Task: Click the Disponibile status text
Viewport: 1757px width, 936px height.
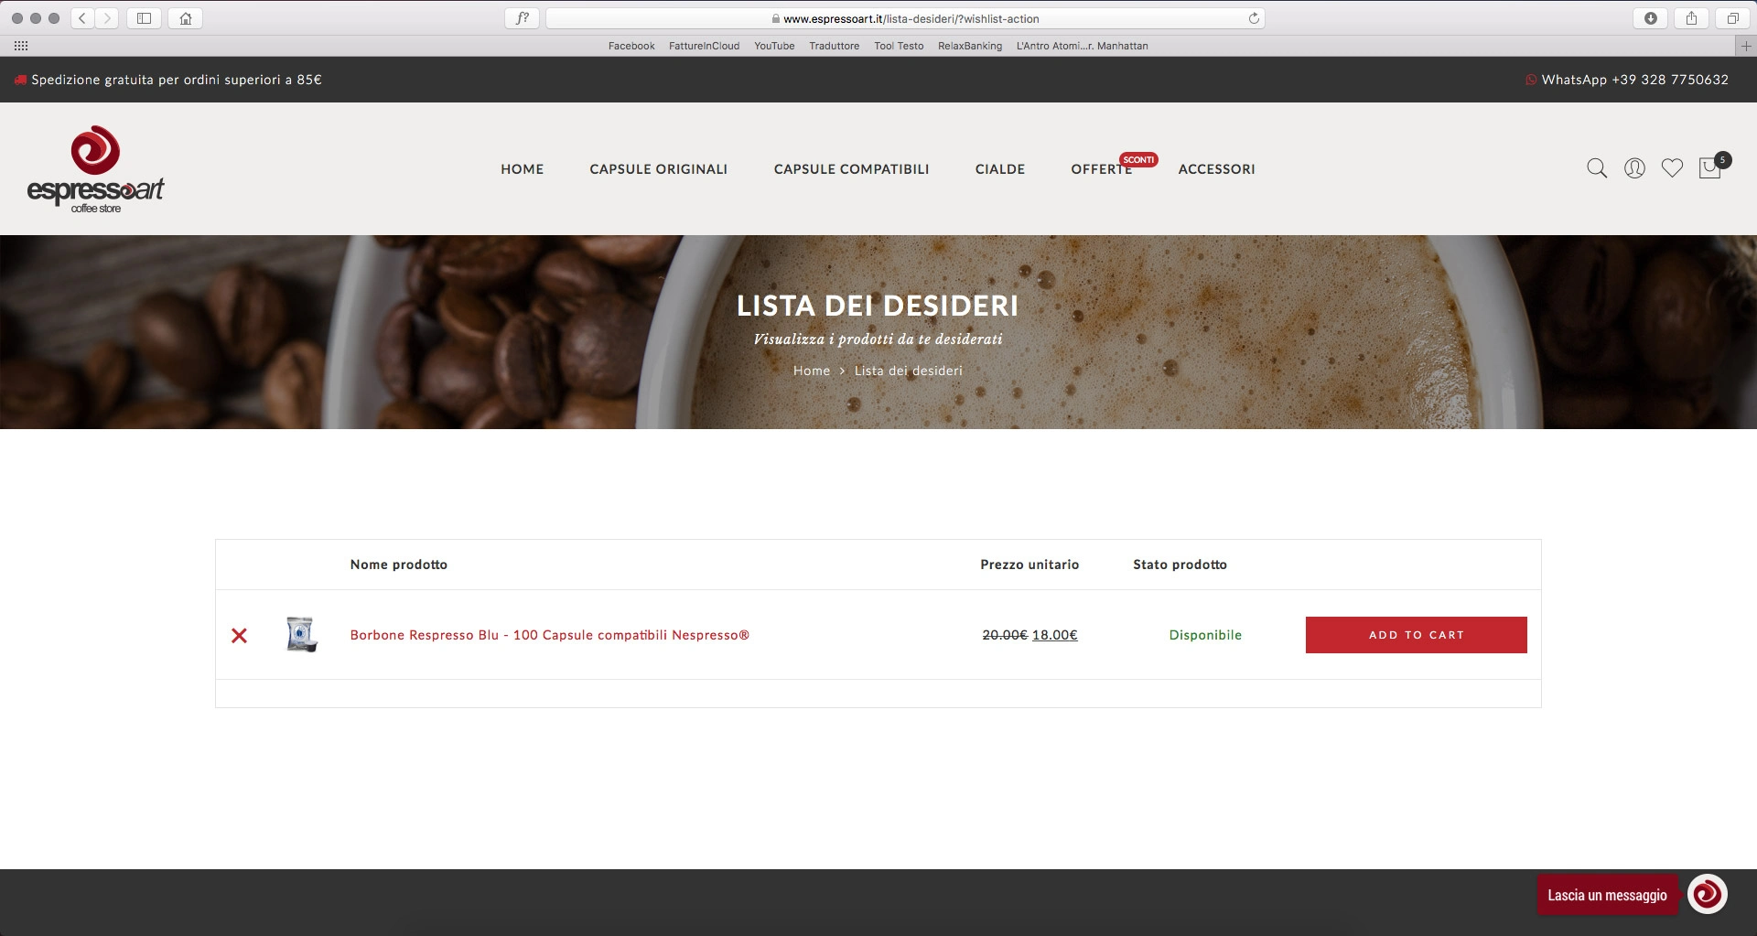Action: pos(1205,635)
